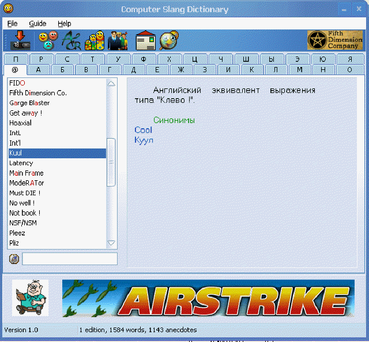369x342 pixels.
Task: Open the smiley faces emoticons icon
Action: point(48,40)
